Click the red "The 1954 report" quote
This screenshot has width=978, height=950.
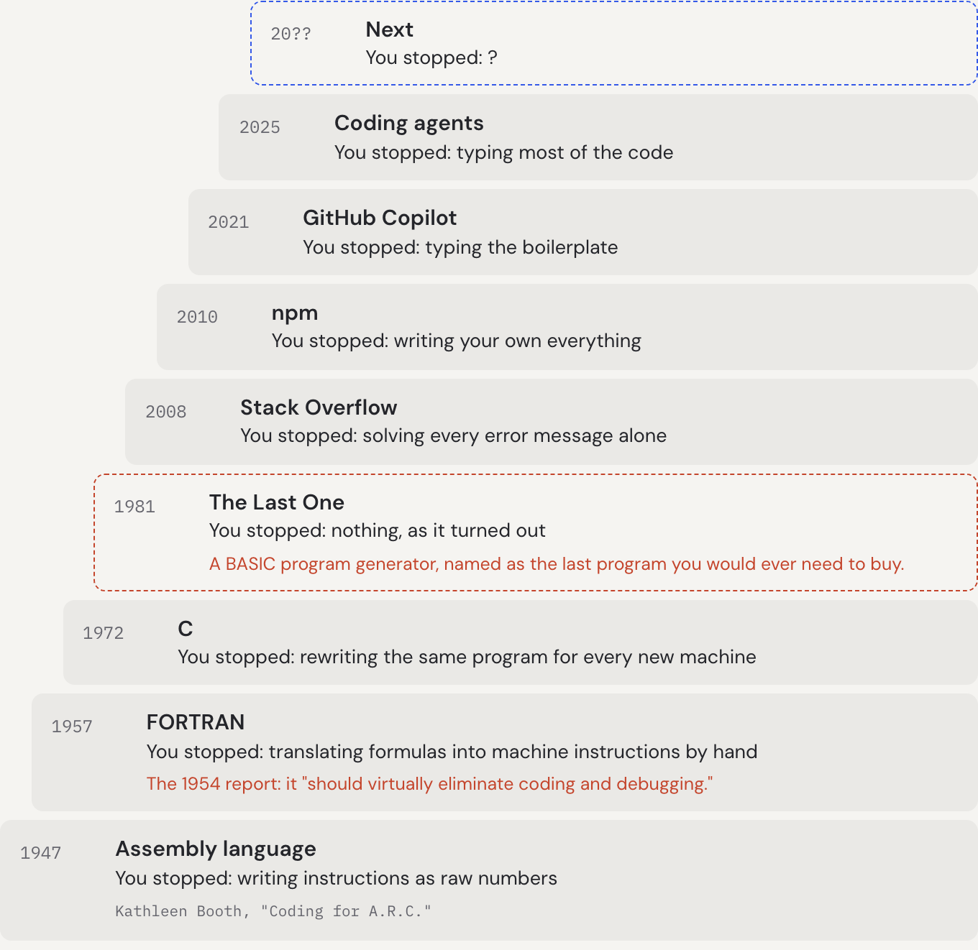[430, 784]
